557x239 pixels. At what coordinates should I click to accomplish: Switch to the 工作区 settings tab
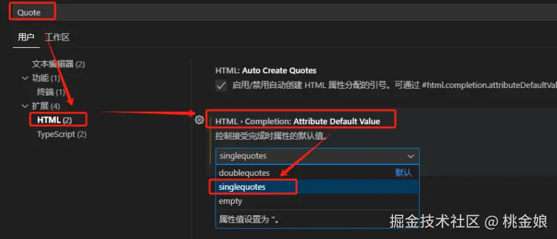click(57, 37)
